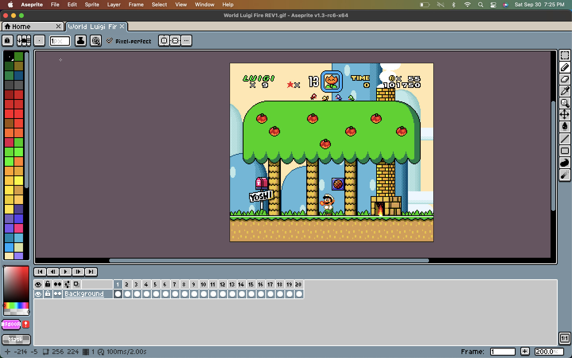Select frame 5 in timeline header

pos(156,284)
